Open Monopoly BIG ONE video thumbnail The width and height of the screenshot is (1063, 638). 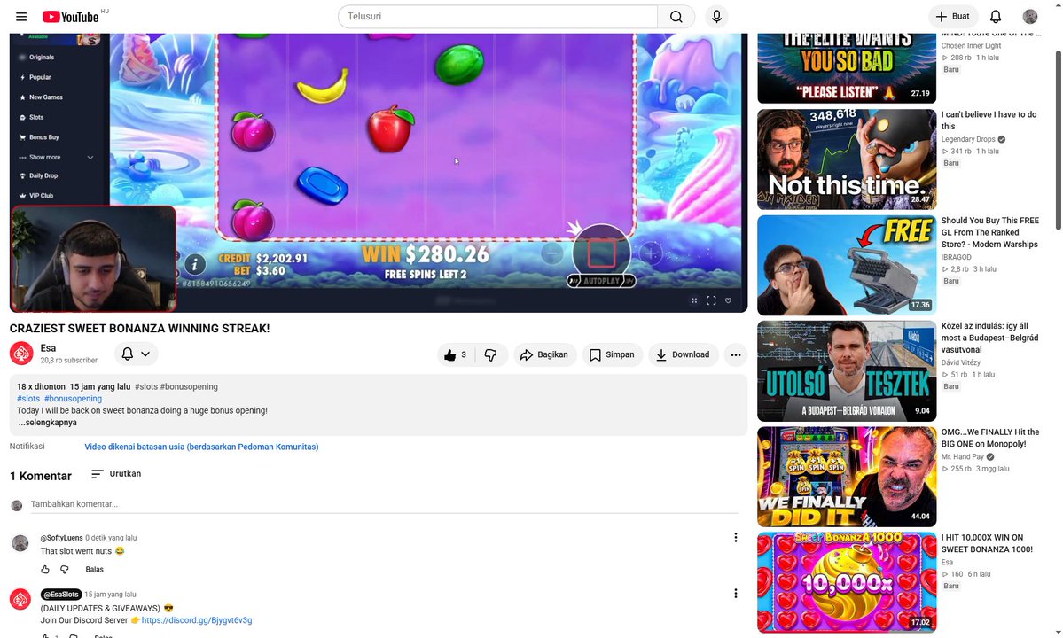click(847, 477)
